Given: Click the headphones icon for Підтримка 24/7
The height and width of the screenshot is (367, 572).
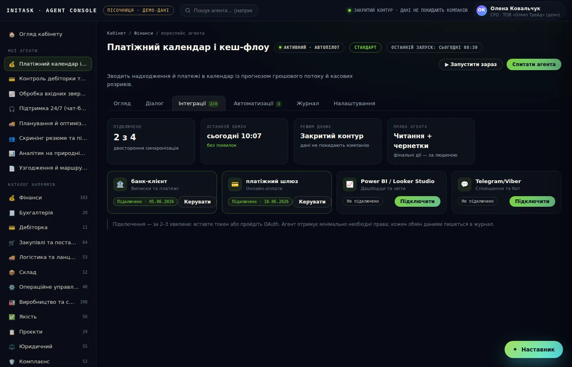Looking at the screenshot, I should (12, 108).
